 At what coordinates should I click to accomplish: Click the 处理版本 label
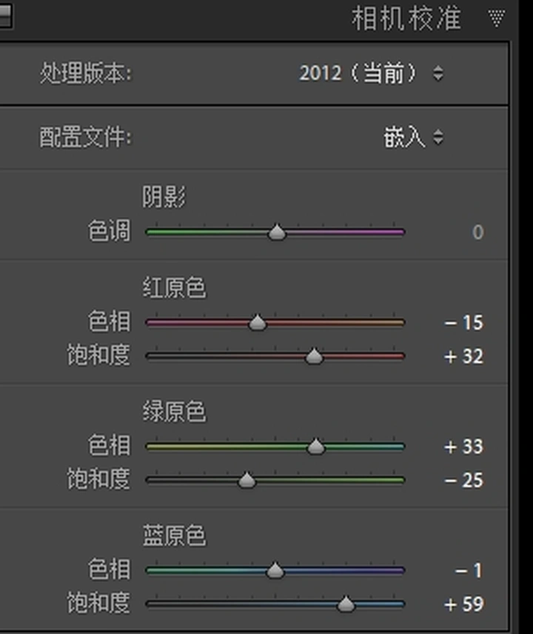[x=86, y=73]
